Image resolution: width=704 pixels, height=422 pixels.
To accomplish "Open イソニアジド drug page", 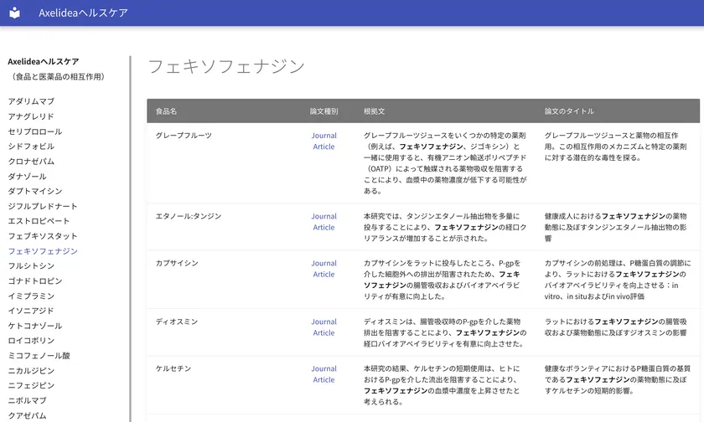I will [x=31, y=311].
